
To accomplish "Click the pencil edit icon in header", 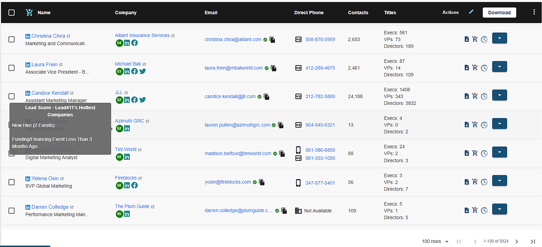I will (471, 12).
